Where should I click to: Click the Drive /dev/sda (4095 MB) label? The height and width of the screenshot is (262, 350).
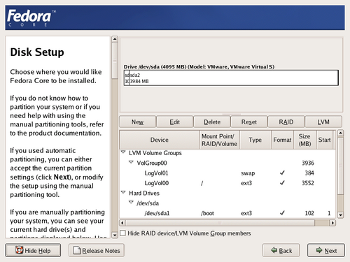199,67
